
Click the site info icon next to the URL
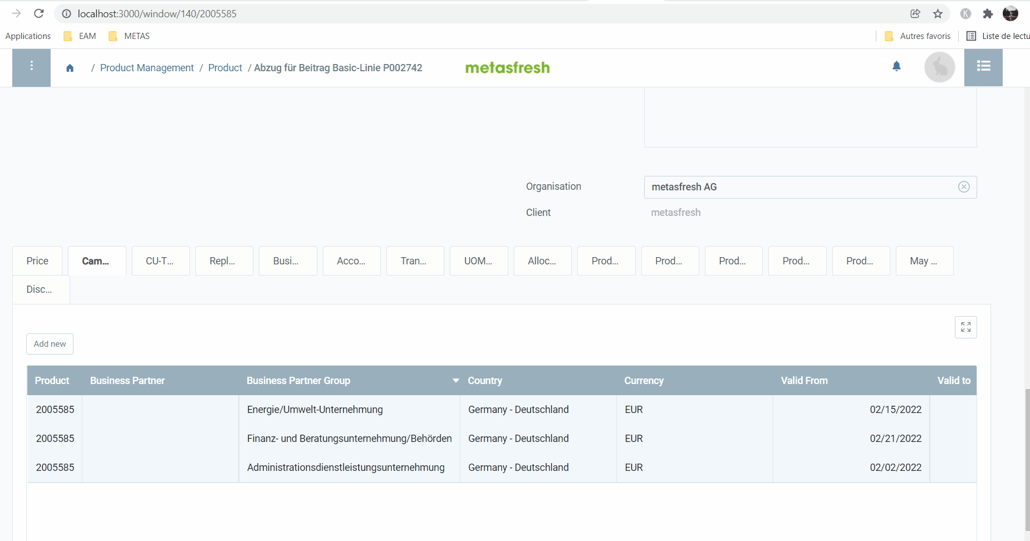click(66, 13)
